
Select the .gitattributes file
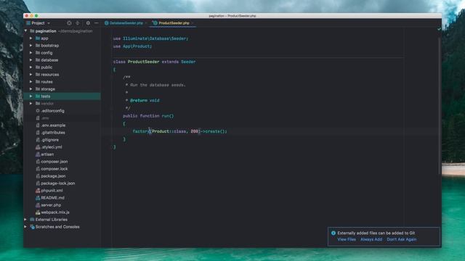coord(53,133)
